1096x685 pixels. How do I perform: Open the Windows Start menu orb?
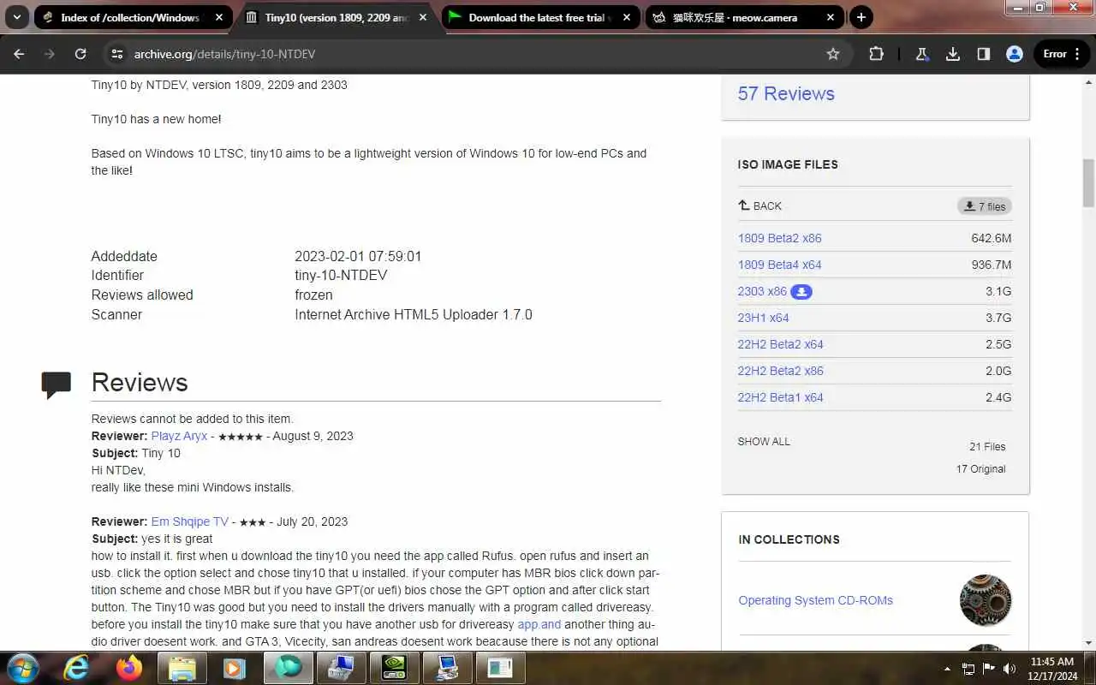click(22, 668)
